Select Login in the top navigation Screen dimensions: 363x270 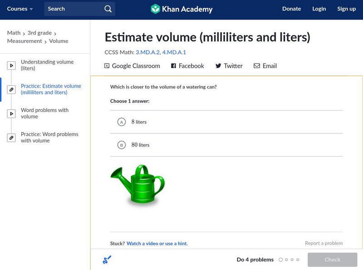pyautogui.click(x=319, y=9)
